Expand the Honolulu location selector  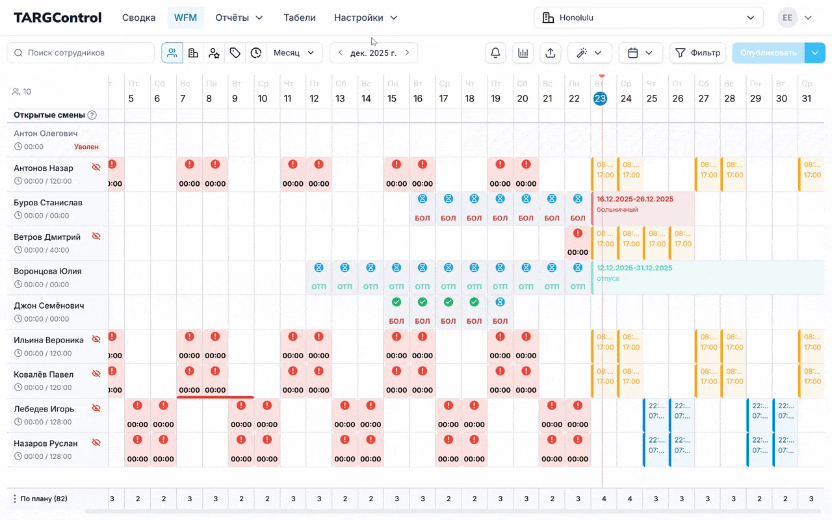(648, 18)
